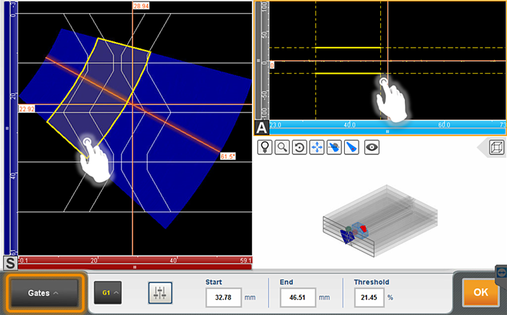Open the 3D cube view panel
The height and width of the screenshot is (315, 507).
click(496, 148)
